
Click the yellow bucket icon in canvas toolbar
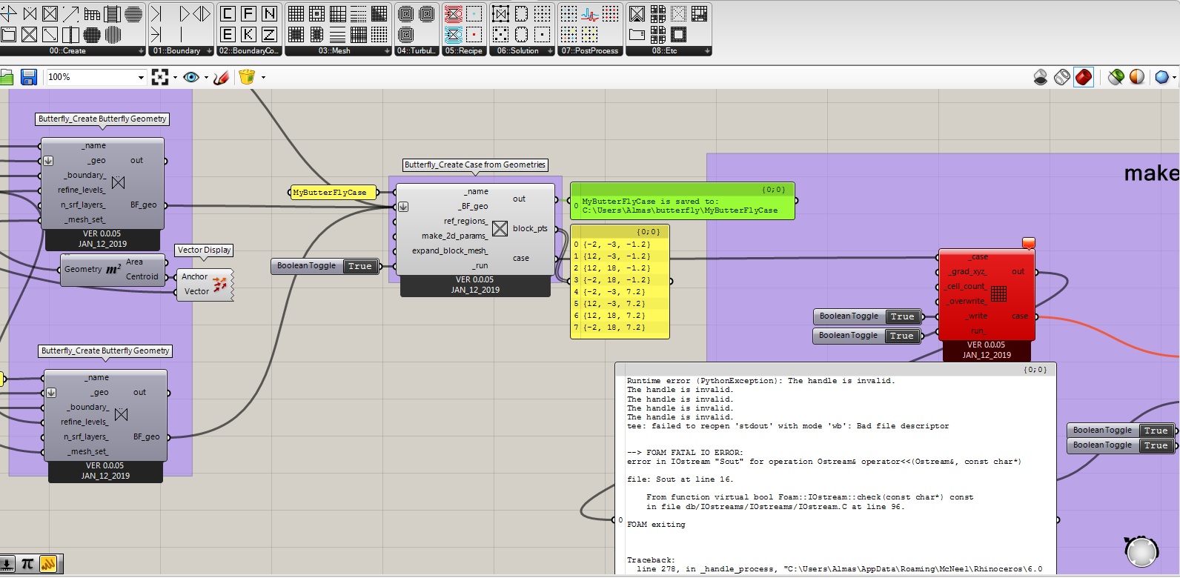[x=247, y=77]
